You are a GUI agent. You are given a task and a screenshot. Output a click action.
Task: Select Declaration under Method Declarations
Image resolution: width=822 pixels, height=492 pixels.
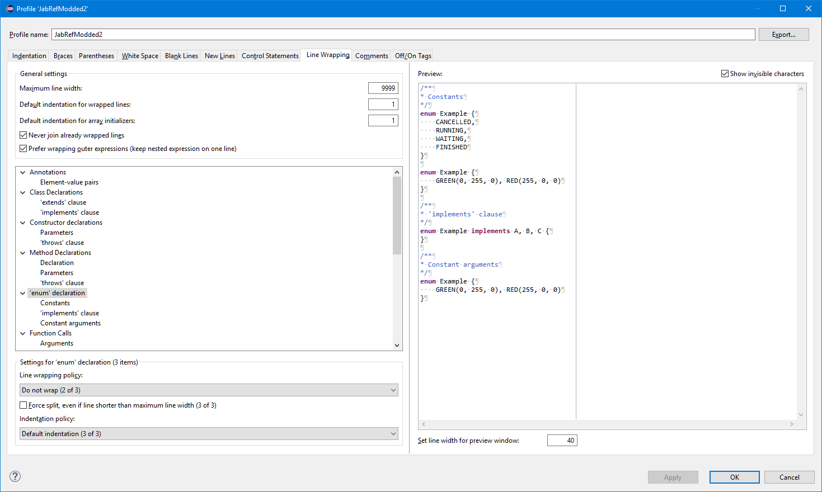coord(57,263)
